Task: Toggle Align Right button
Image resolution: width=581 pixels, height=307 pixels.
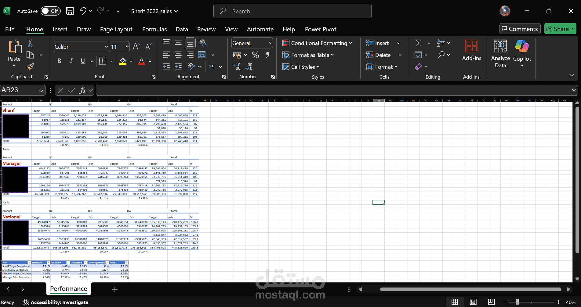Action: coord(190,55)
